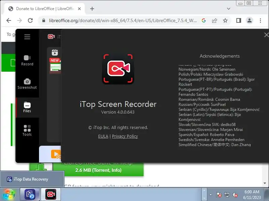
Task: View site security lock info
Action: point(44,20)
